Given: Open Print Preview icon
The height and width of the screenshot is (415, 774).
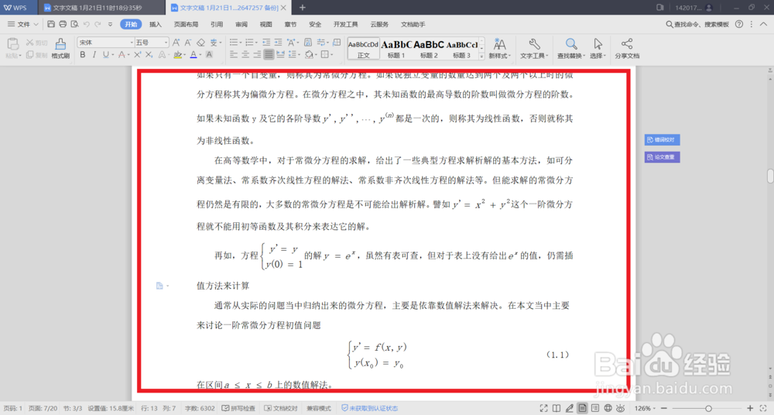Looking at the screenshot, I should pyautogui.click(x=74, y=24).
